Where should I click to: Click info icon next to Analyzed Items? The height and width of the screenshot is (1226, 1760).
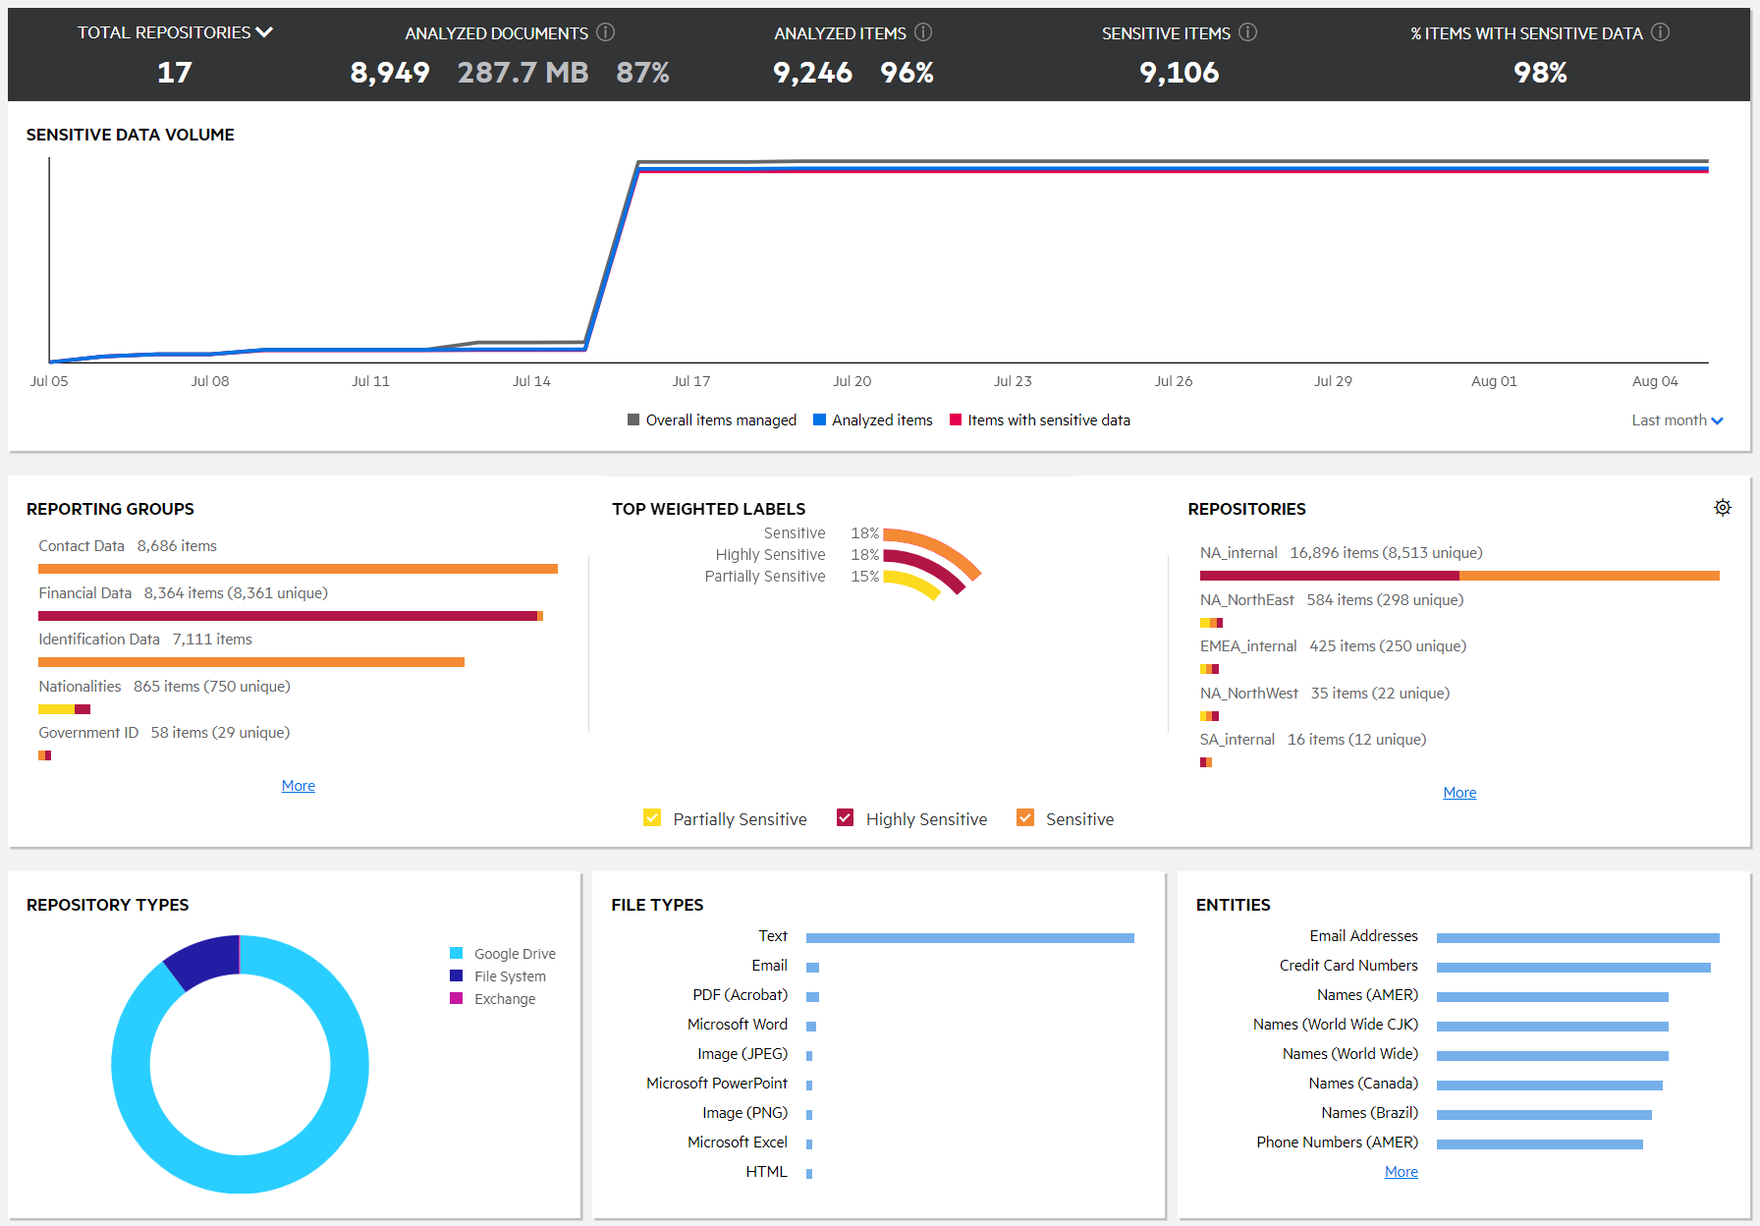click(923, 32)
